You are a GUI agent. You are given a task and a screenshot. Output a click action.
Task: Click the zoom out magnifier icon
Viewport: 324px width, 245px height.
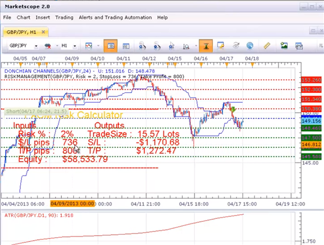click(157, 46)
